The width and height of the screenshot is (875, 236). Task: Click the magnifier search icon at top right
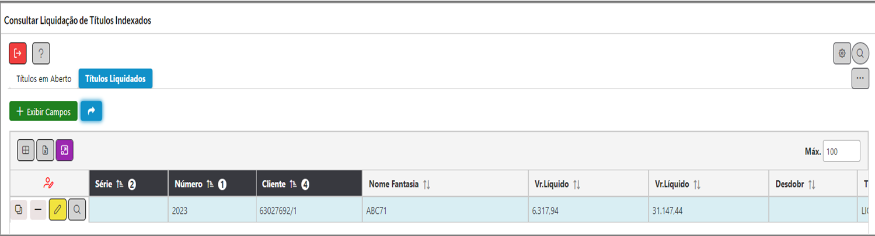(x=860, y=54)
